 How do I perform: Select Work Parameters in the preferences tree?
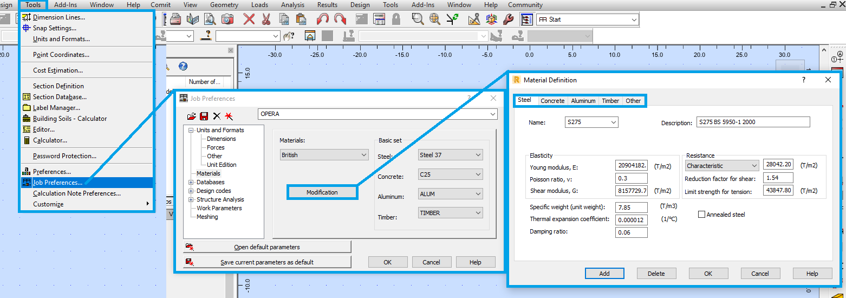219,208
